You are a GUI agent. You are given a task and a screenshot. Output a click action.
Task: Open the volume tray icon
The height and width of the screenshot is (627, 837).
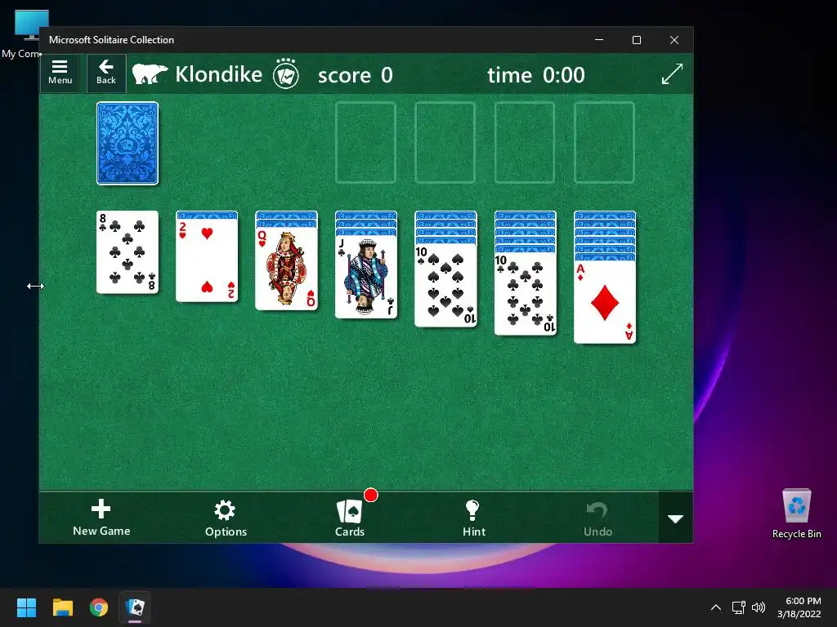(758, 607)
